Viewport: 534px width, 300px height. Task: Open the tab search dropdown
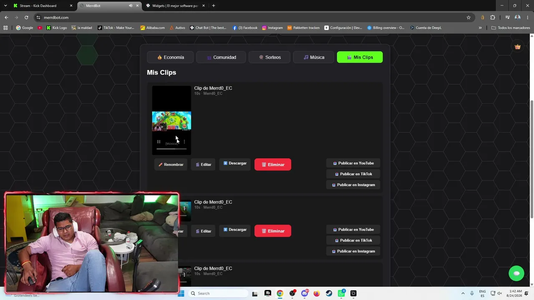click(x=5, y=6)
